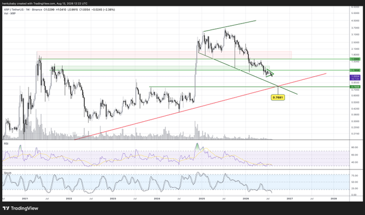
Task: Click the 80.00 RSI scale value
Action: click(x=354, y=147)
